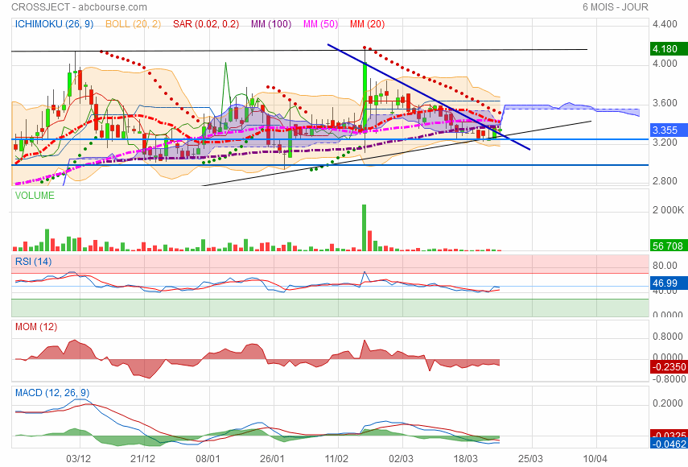Click the green 4.180 resistance price tag

[669, 49]
